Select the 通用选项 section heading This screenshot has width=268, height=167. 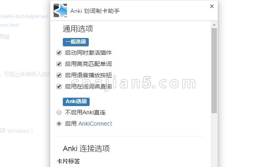(78, 29)
